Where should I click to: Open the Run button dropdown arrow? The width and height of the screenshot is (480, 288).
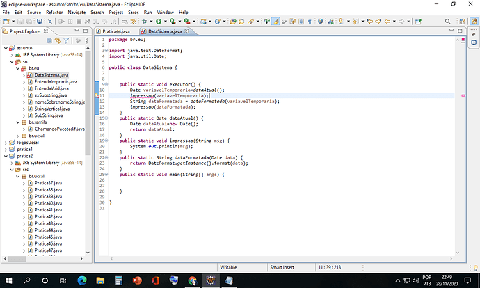(x=166, y=22)
